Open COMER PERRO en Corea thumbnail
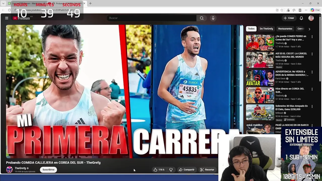The width and height of the screenshot is (322, 181). point(260,42)
